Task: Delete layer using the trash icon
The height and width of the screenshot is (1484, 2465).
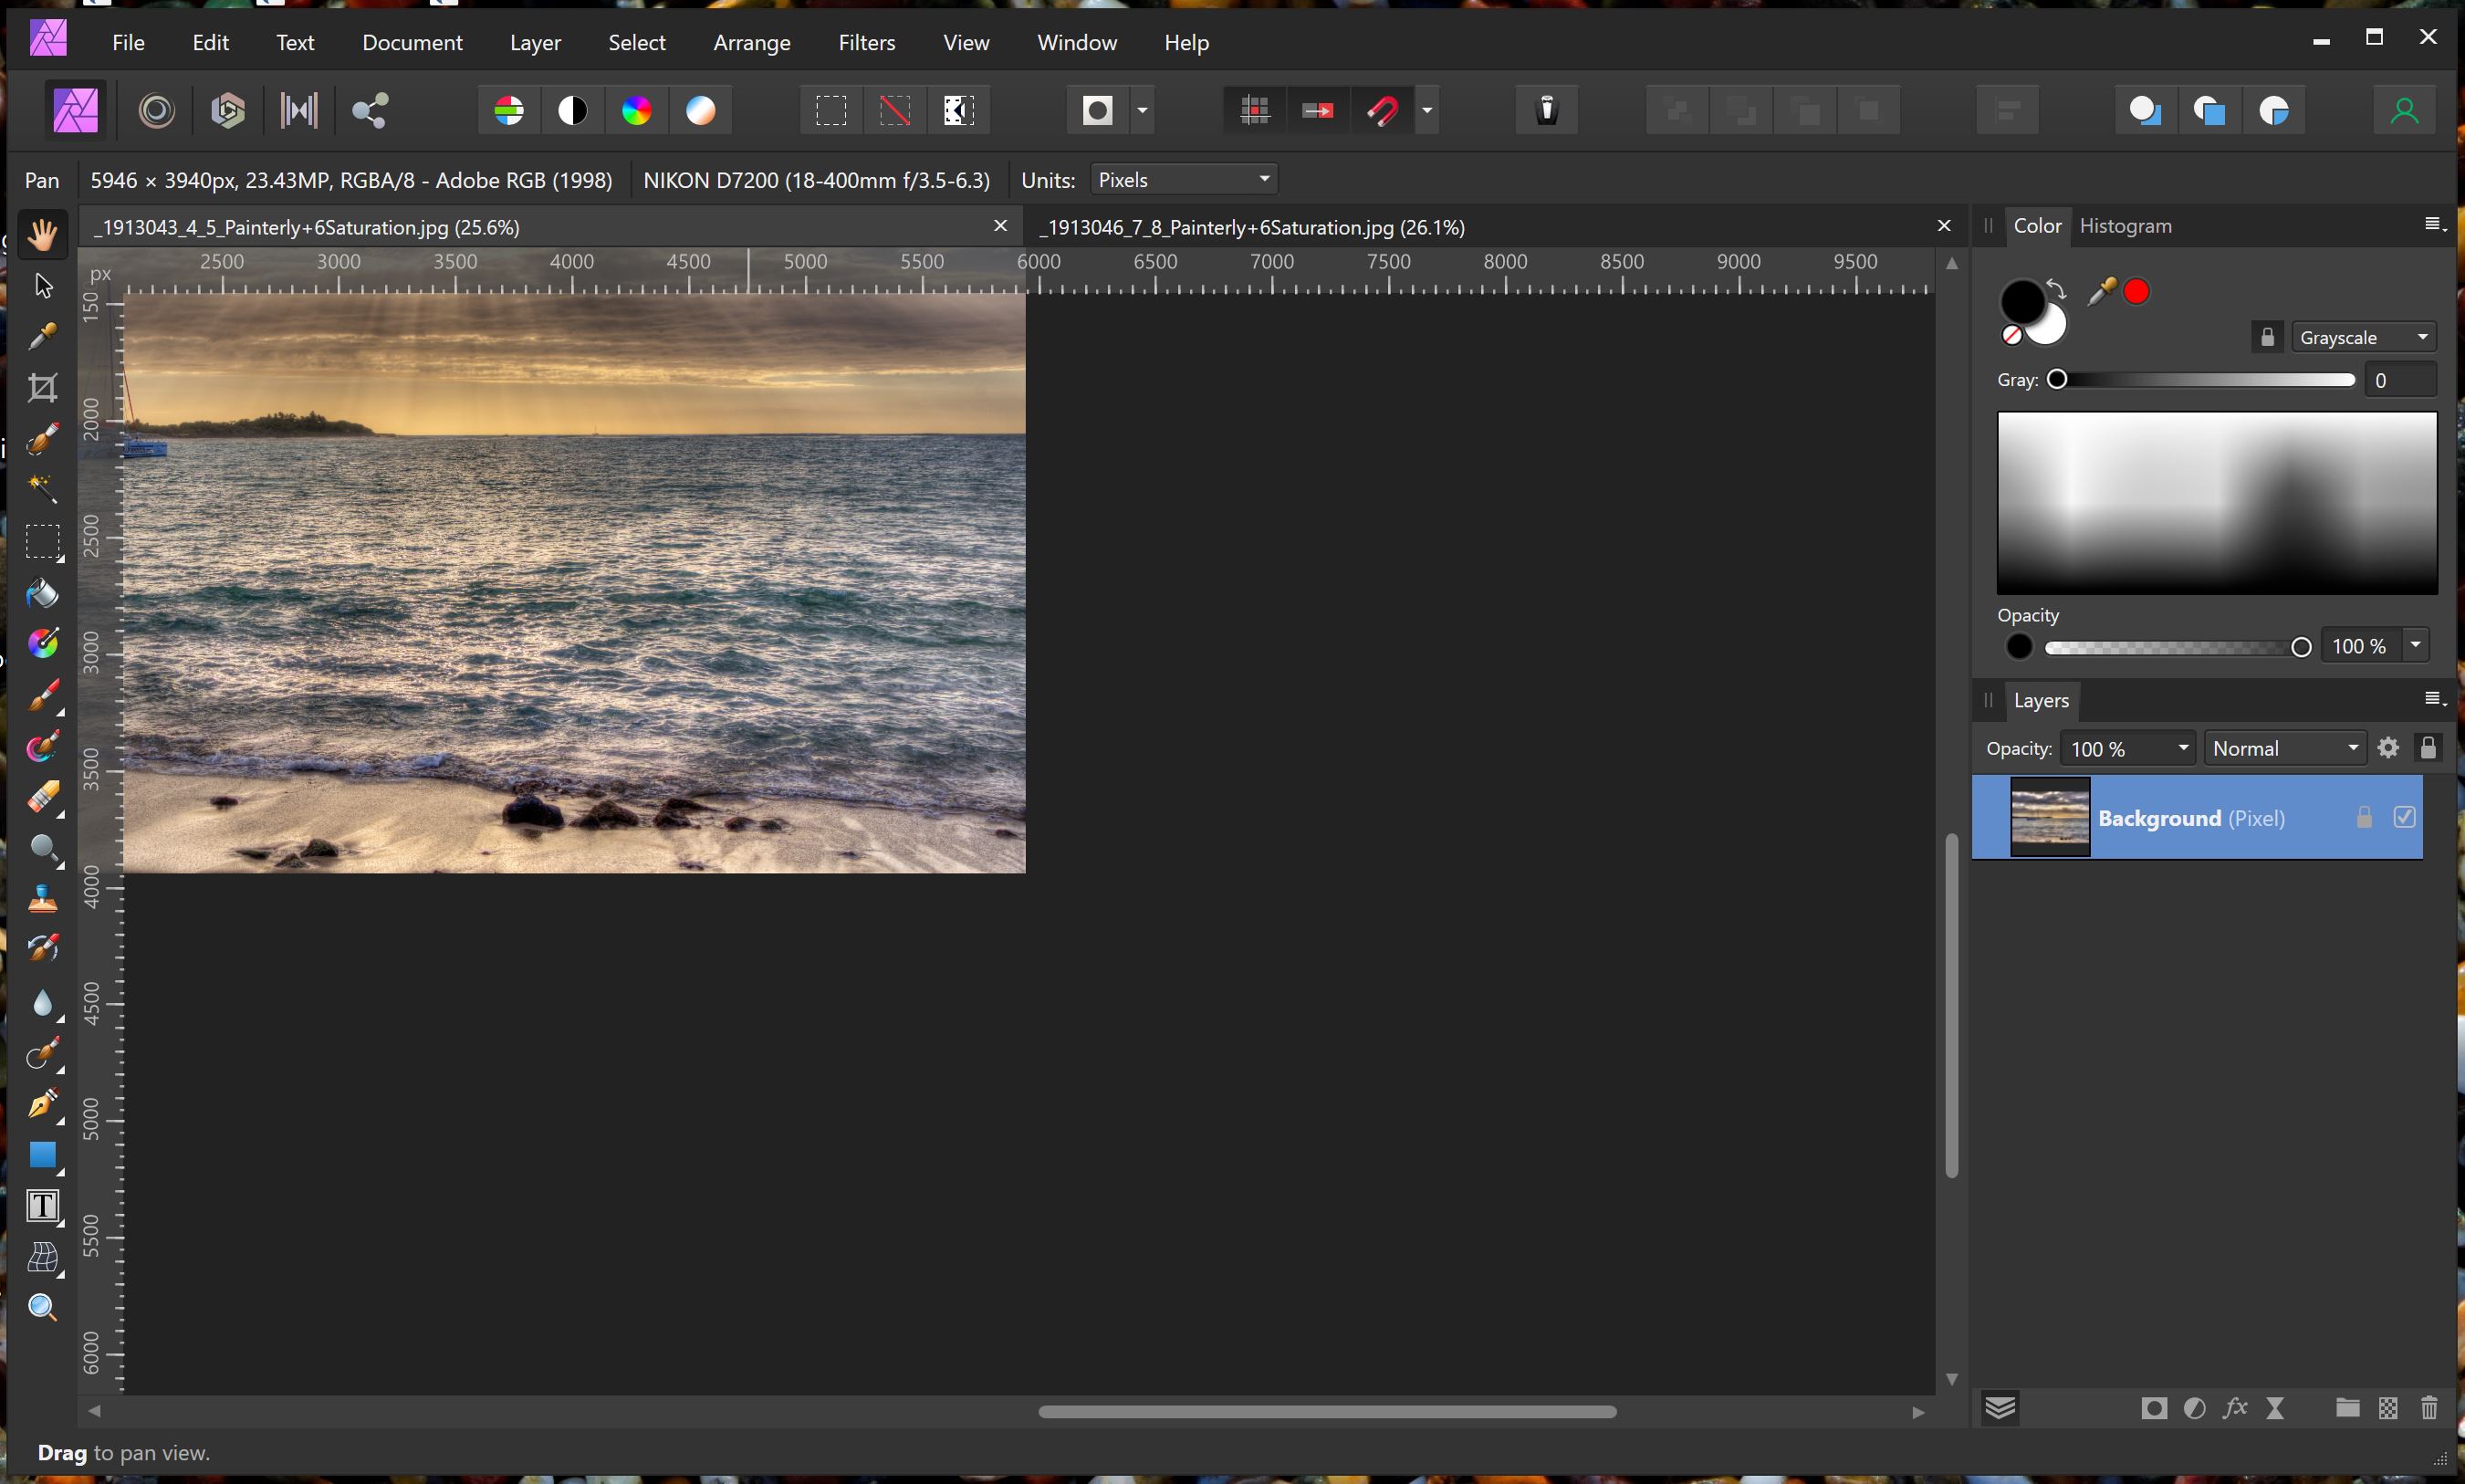Action: point(2429,1409)
